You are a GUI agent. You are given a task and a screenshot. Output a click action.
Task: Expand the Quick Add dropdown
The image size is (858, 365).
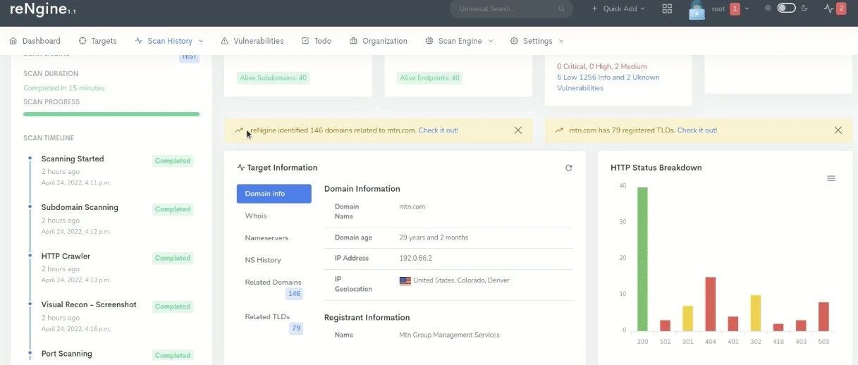point(618,8)
